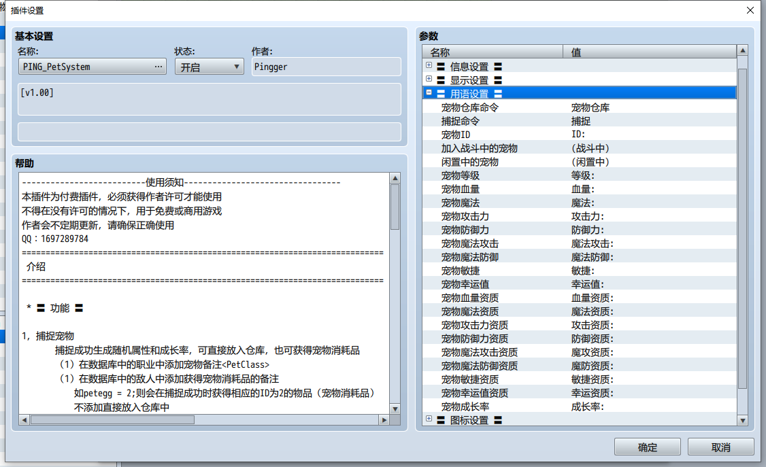Select the 宠物幸运值资质 parameter row
This screenshot has width=766, height=467.
580,393
